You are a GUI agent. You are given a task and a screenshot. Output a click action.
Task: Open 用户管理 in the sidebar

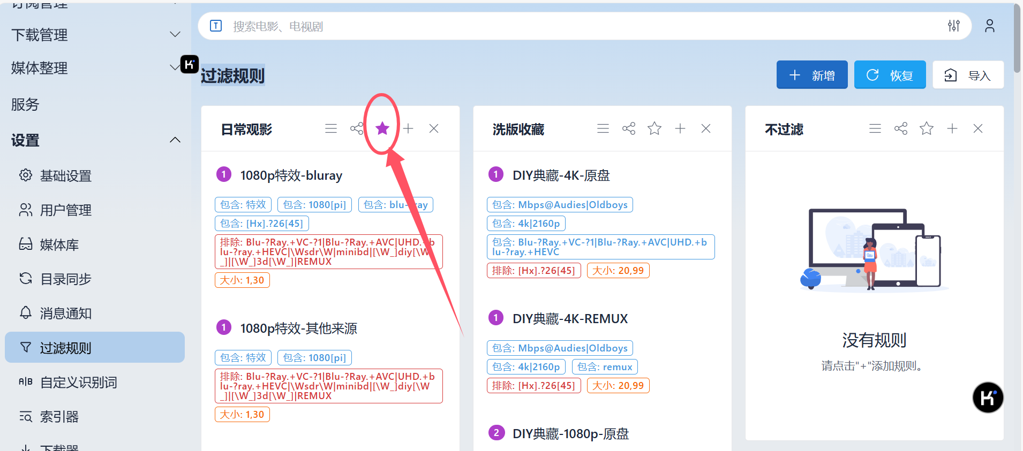pos(95,210)
